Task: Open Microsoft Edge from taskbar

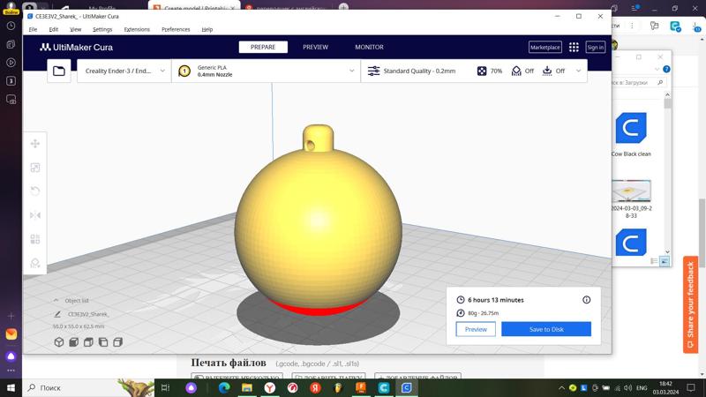Action: [224, 387]
